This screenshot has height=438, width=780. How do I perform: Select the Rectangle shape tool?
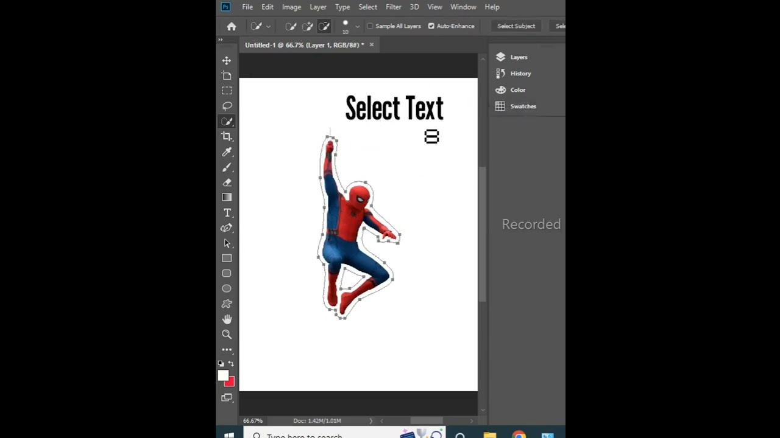pos(227,258)
